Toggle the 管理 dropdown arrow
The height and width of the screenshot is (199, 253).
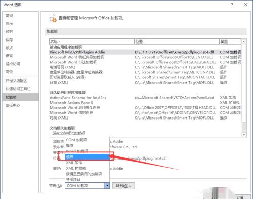coord(107,186)
